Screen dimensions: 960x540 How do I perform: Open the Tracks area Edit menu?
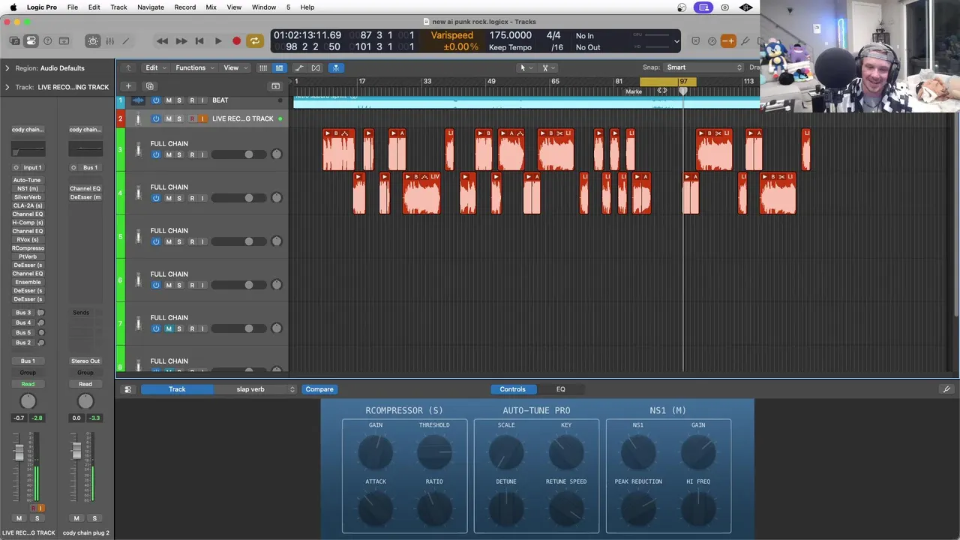tap(154, 67)
